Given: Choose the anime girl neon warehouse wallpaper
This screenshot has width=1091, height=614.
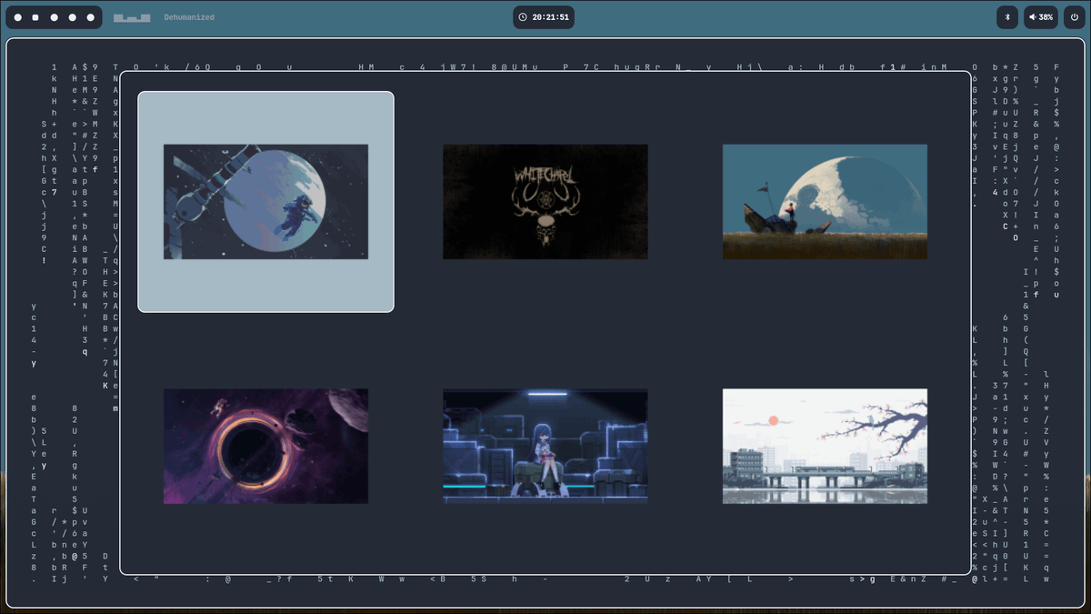Looking at the screenshot, I should point(545,446).
